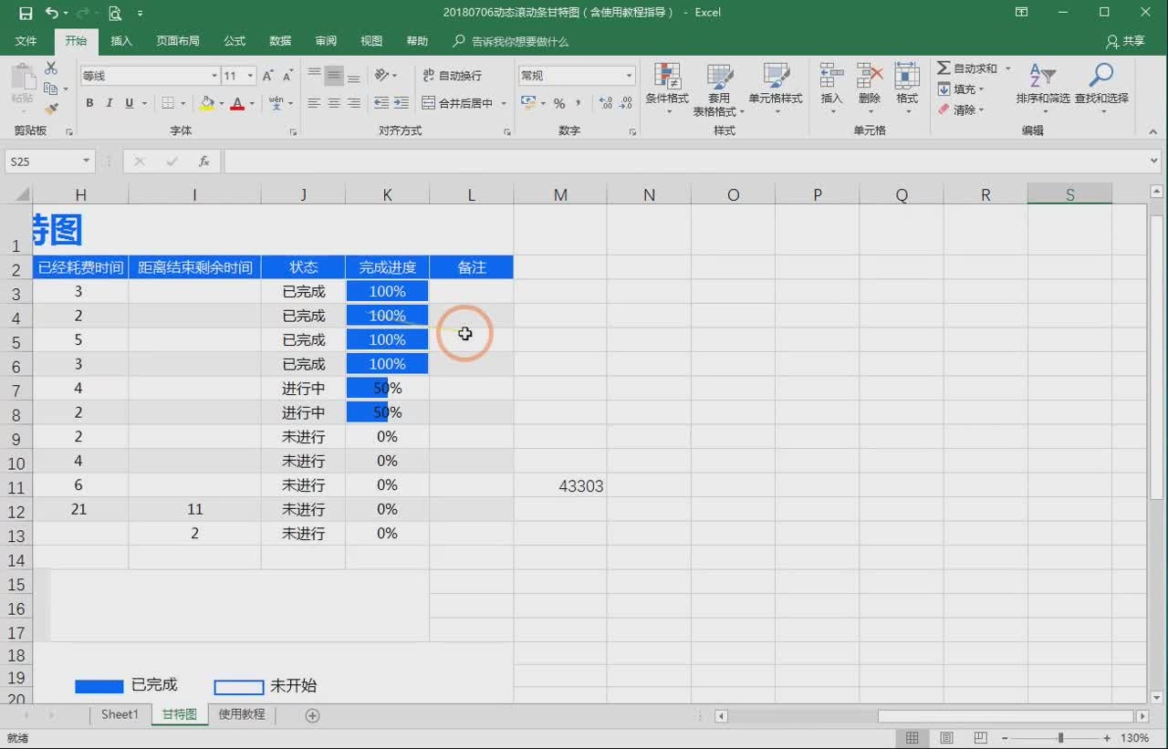
Task: Undo the last action
Action: [52, 13]
